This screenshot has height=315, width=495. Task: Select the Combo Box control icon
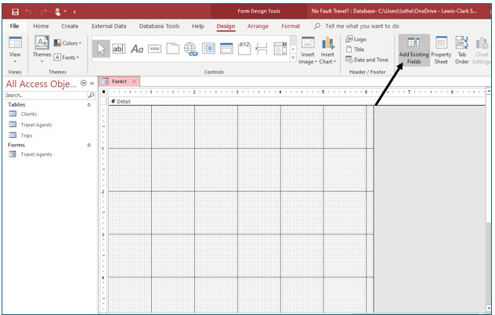(280, 49)
